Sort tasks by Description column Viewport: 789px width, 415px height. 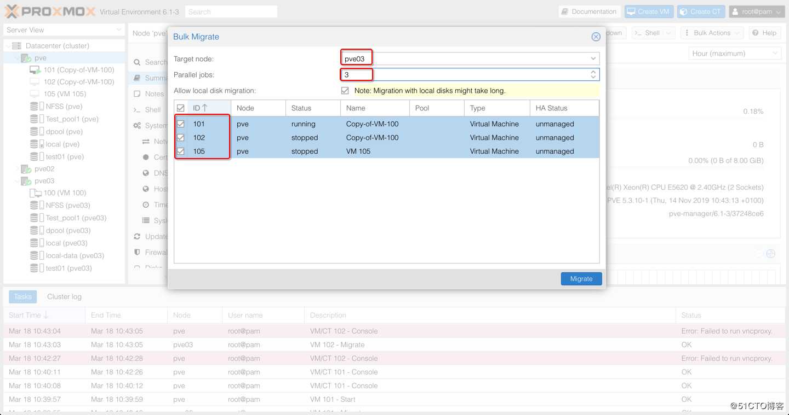[x=490, y=315]
